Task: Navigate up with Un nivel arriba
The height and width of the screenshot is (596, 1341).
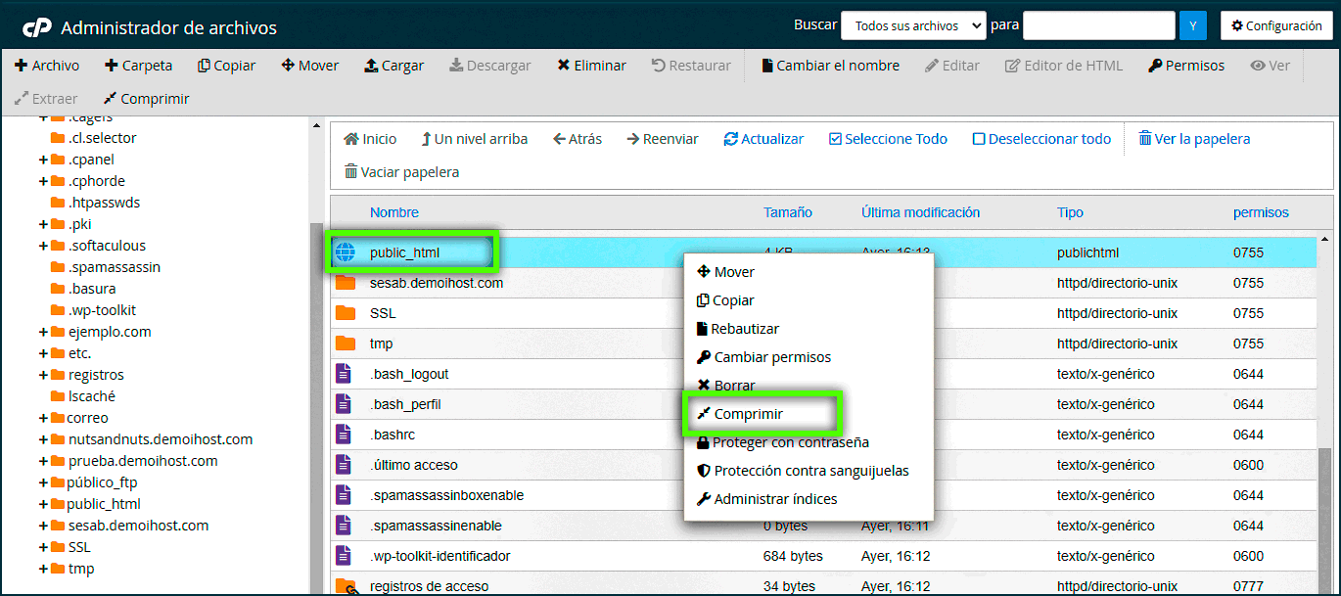Action: pos(475,138)
